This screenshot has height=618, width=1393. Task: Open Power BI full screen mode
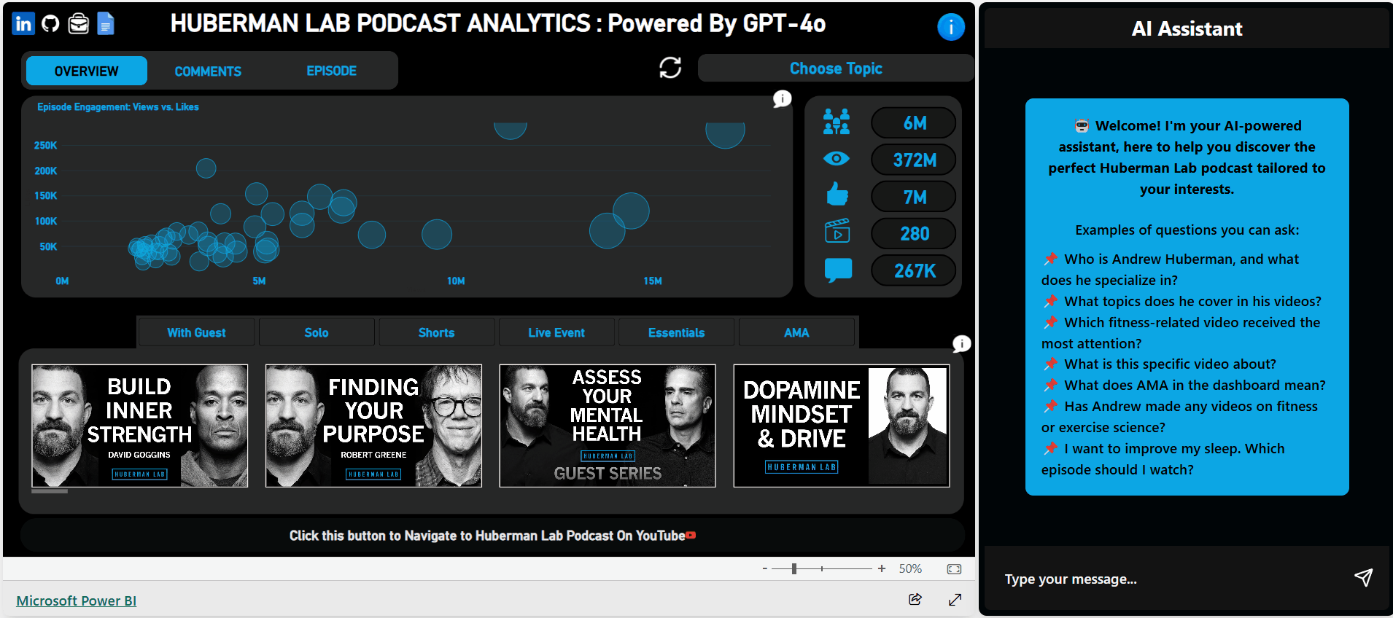[955, 600]
